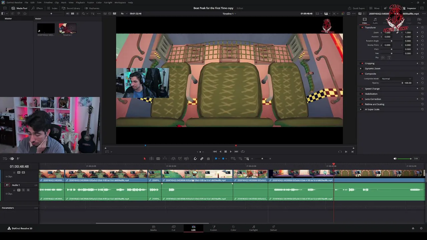
Task: Open the Composite Mode dropdown
Action: click(397, 79)
